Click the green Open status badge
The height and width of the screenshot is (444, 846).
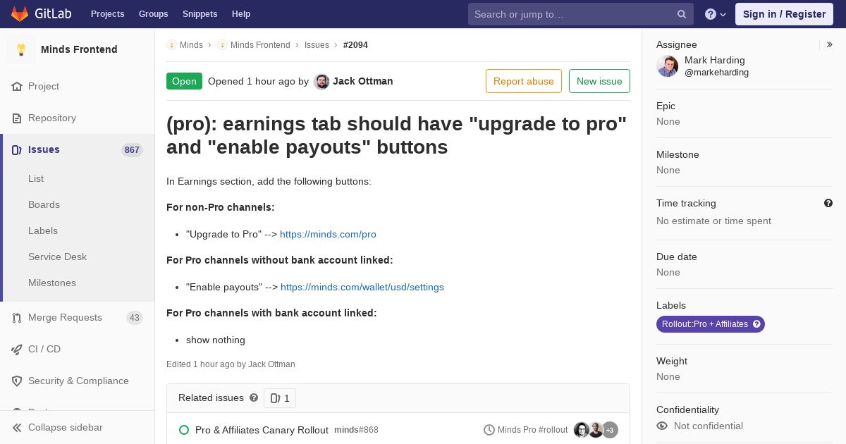point(184,81)
